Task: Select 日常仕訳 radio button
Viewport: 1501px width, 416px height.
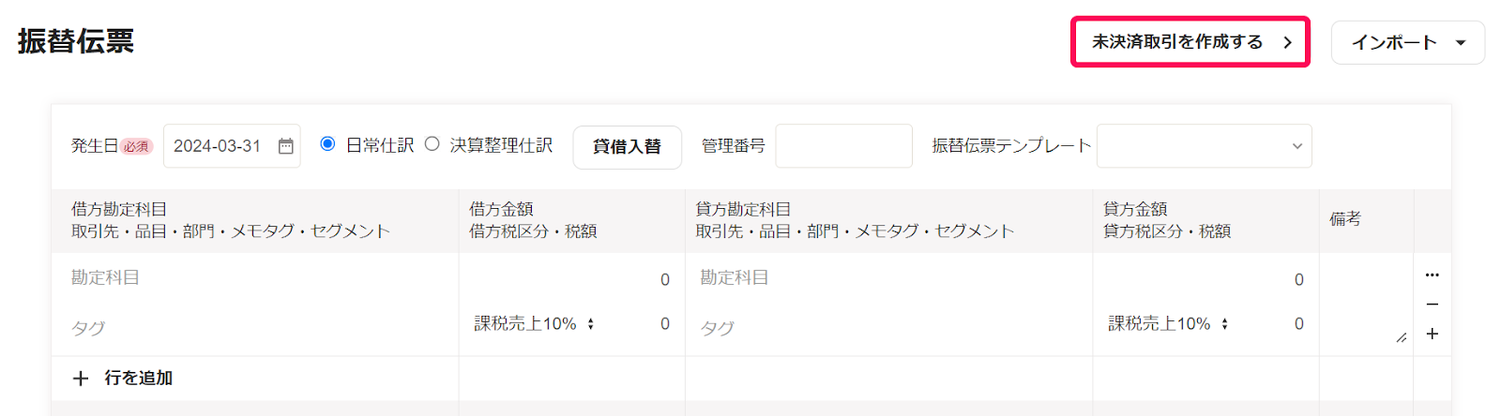Action: click(327, 144)
